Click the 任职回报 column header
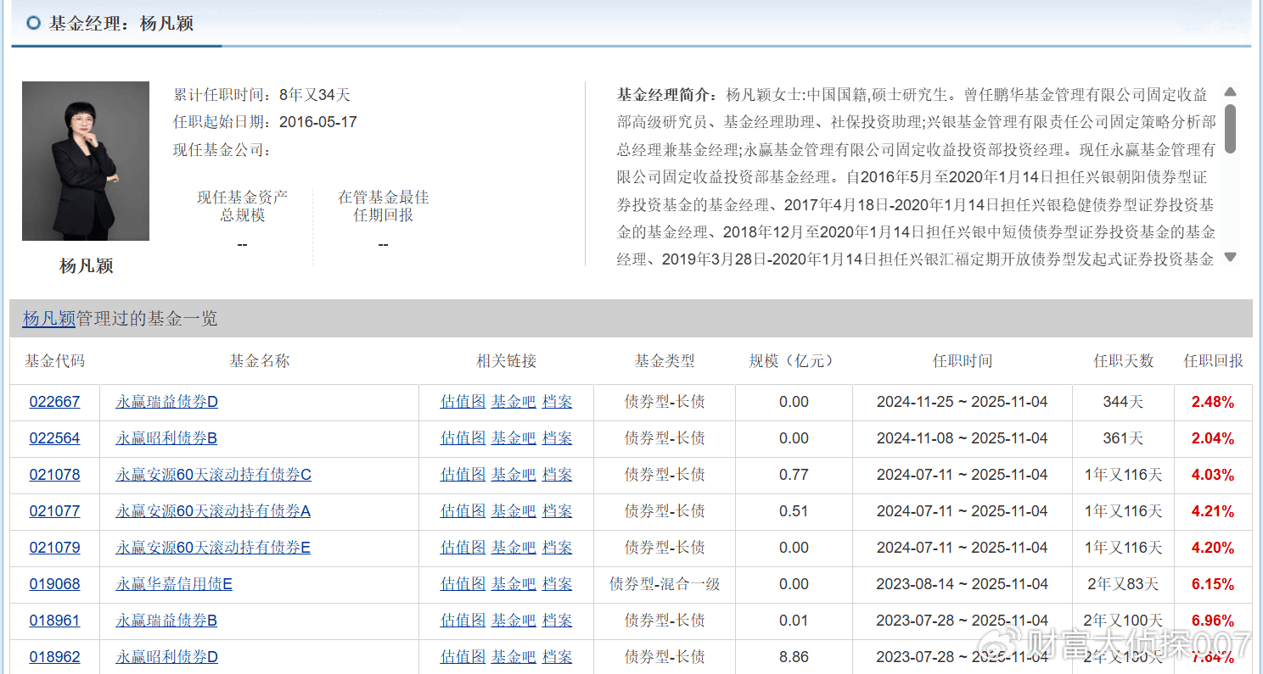1263x674 pixels. pyautogui.click(x=1214, y=361)
